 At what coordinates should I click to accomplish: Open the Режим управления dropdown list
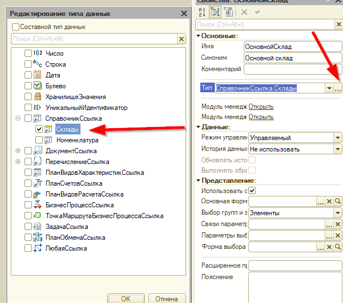337,138
